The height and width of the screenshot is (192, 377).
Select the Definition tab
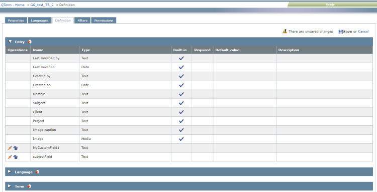(x=63, y=21)
